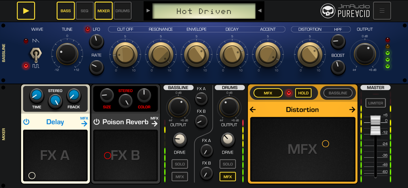This screenshot has width=408, height=188.
Task: Click the ENVELOPE knob
Action: pos(196,54)
